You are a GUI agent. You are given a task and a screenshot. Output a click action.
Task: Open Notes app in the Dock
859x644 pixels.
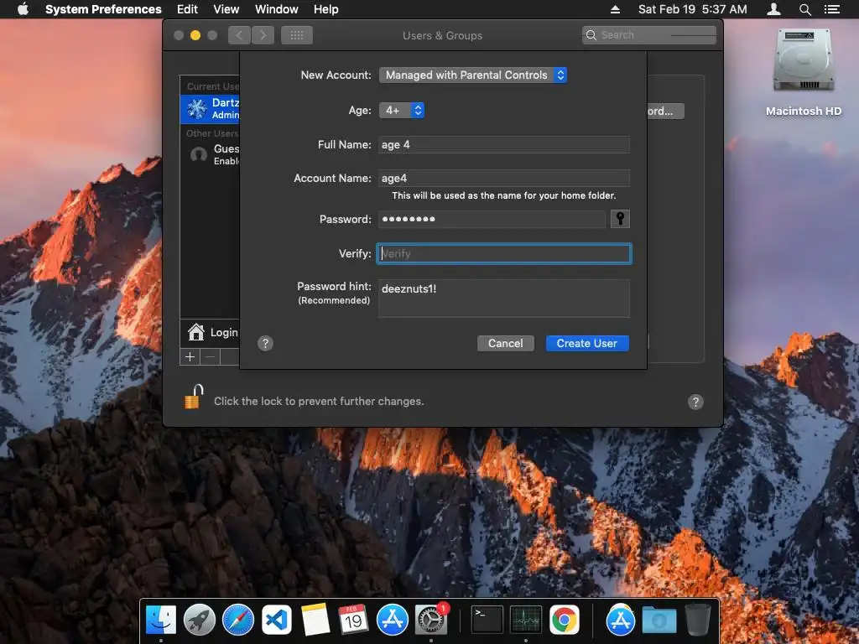pyautogui.click(x=315, y=620)
